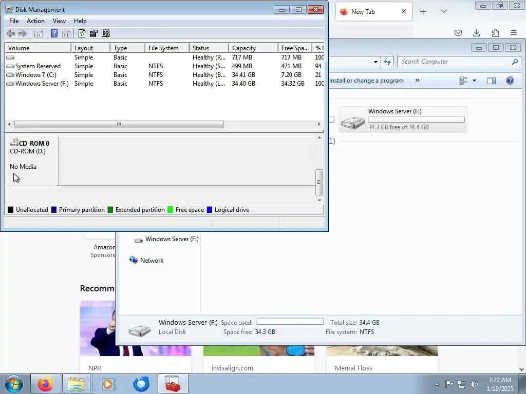Click the Explorer help question mark icon
Viewport: 526px width, 394px height.
[510, 81]
